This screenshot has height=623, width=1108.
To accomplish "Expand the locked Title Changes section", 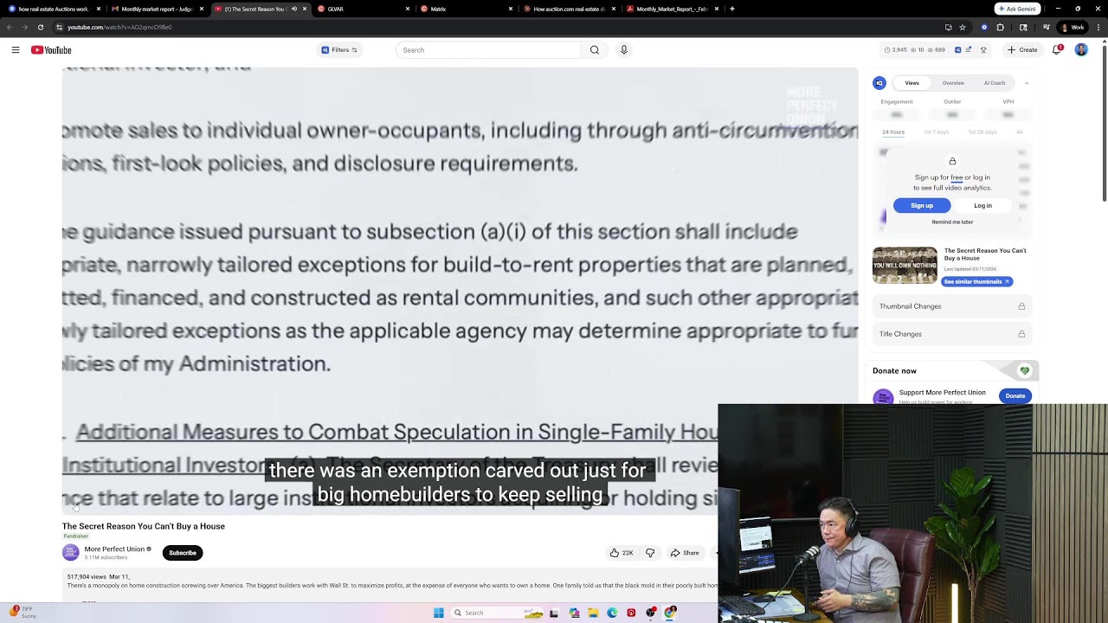I will coord(952,334).
